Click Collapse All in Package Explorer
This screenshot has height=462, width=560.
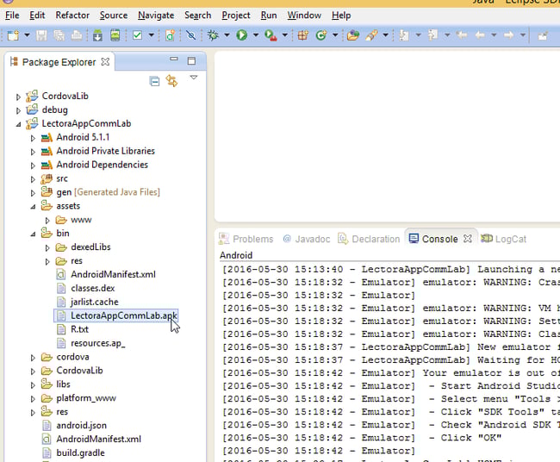tap(154, 82)
